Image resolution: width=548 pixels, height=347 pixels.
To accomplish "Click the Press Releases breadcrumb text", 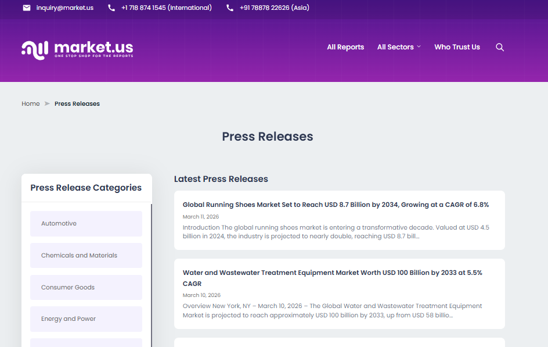I will (x=77, y=103).
